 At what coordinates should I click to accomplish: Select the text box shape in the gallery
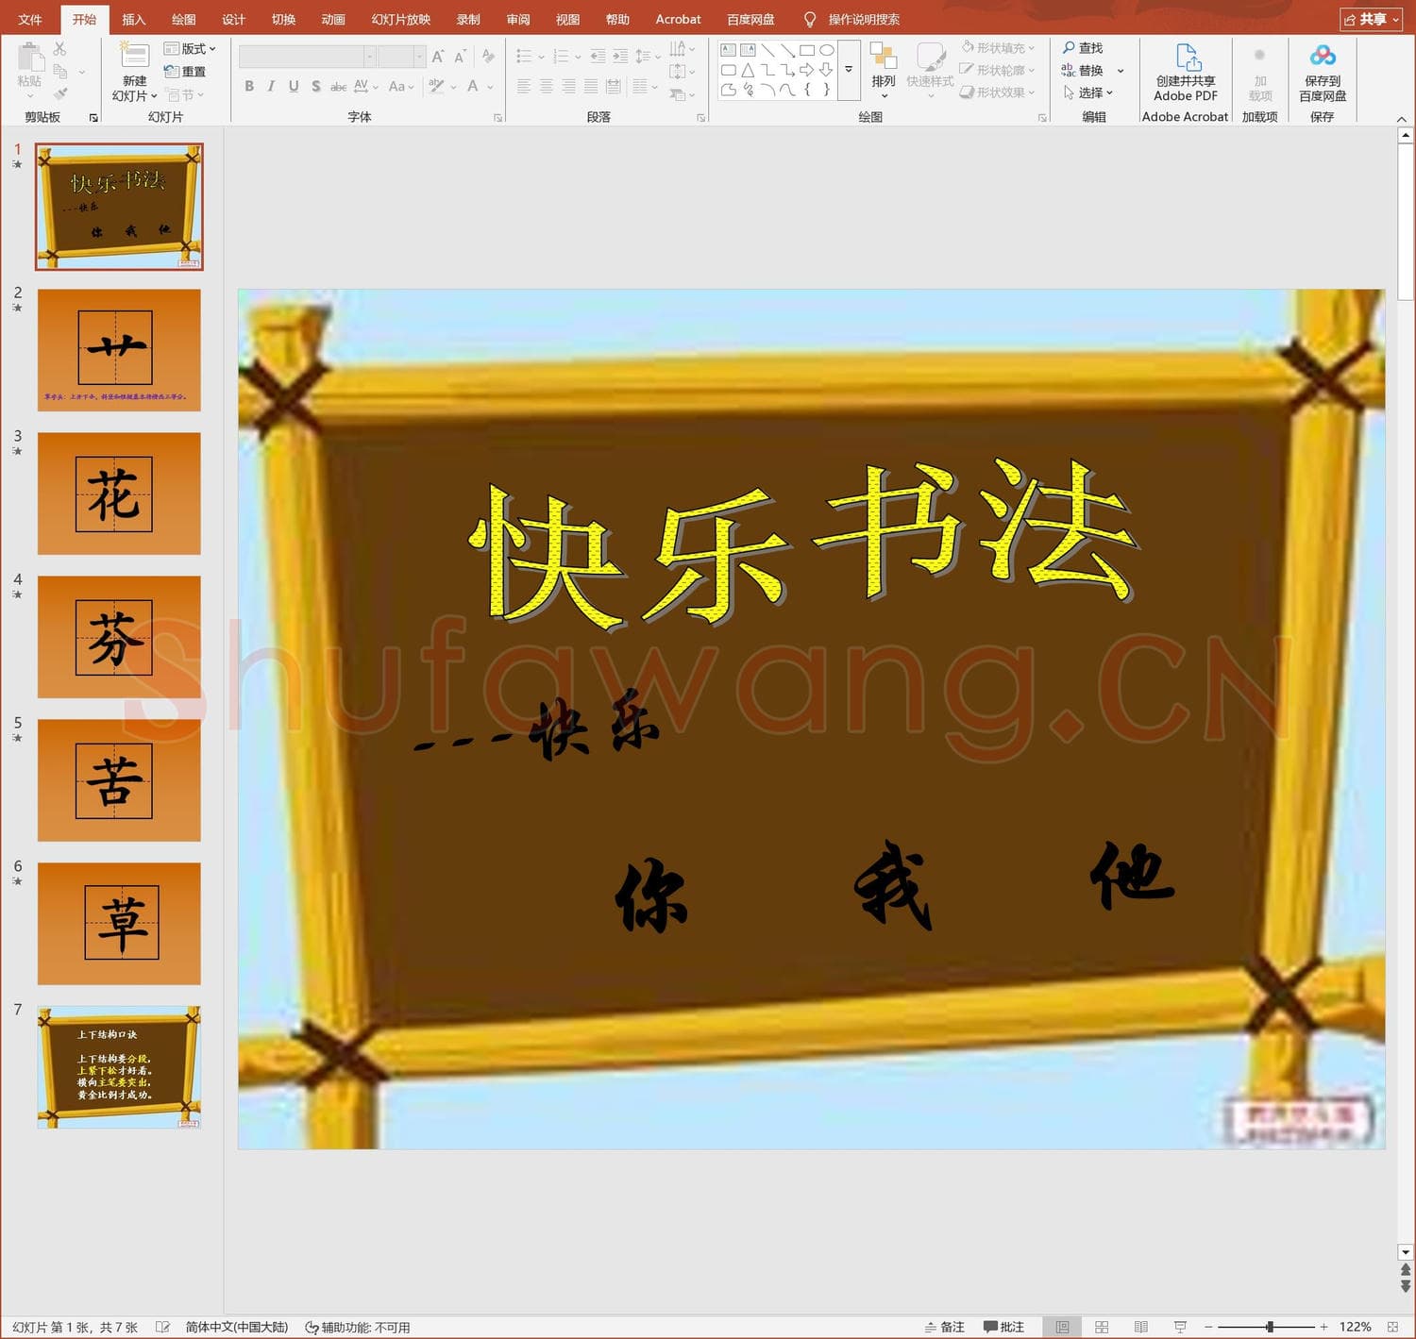[x=728, y=50]
